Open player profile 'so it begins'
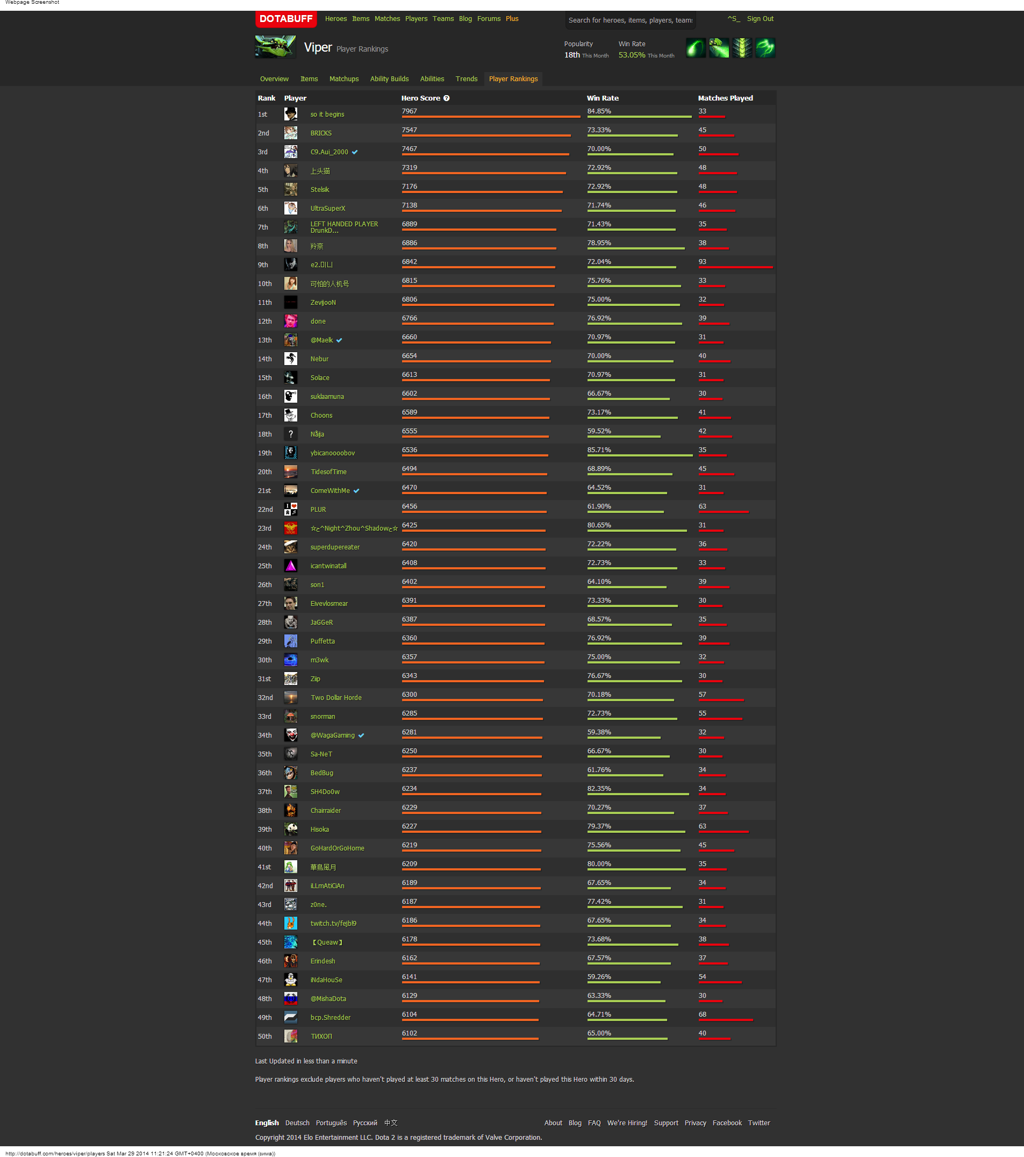 tap(327, 115)
